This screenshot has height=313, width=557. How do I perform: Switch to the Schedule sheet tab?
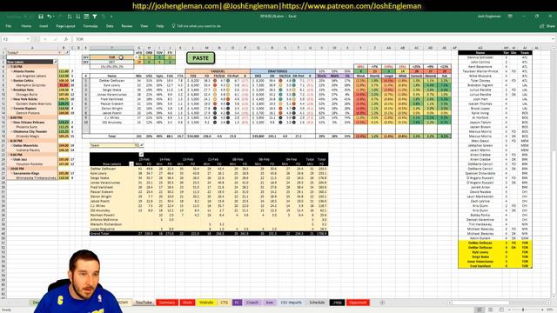pos(317,303)
